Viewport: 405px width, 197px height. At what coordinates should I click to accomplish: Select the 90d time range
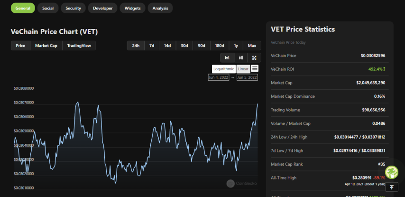202,46
